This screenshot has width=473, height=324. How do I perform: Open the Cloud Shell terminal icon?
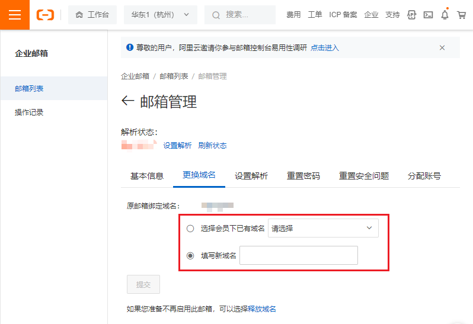[428, 15]
